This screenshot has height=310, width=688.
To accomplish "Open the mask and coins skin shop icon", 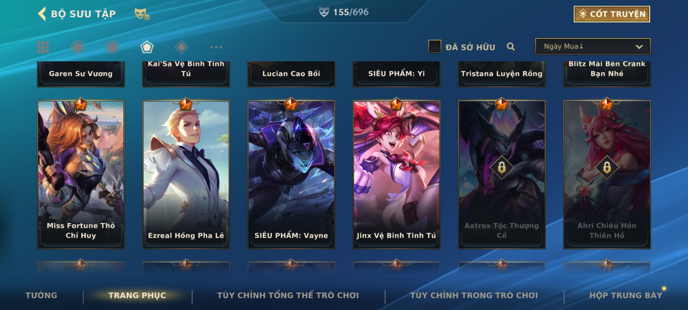I will 142,14.
